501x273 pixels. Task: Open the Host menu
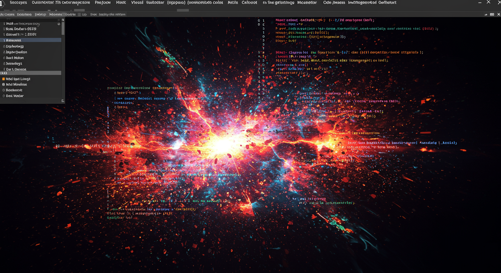pos(121,3)
